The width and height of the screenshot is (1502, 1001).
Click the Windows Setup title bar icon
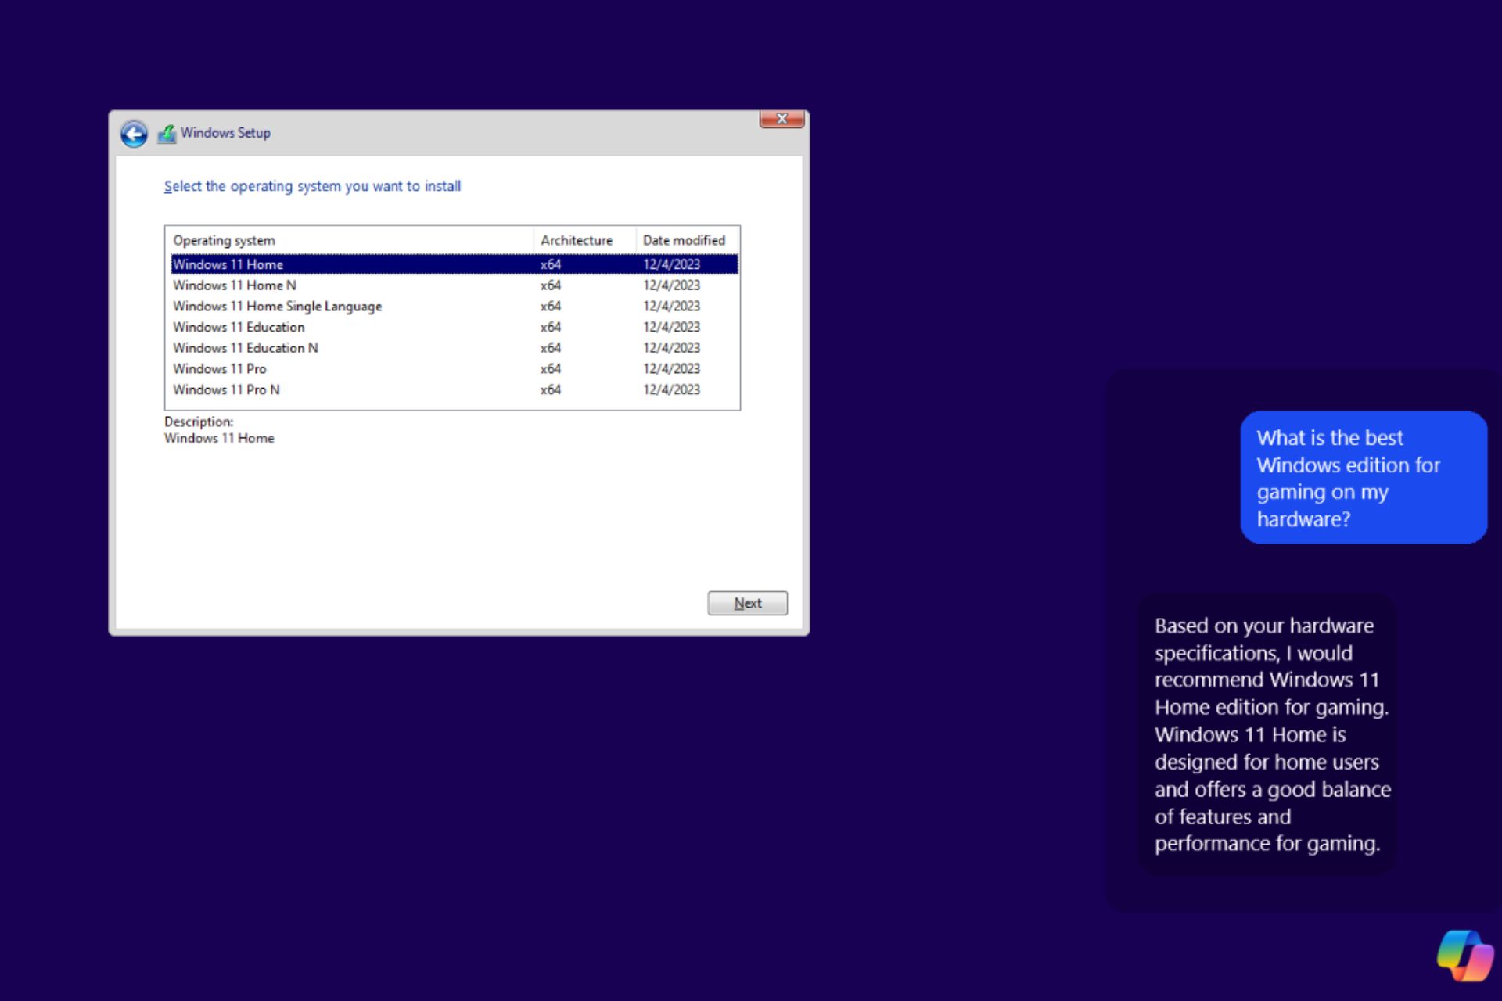(x=167, y=134)
